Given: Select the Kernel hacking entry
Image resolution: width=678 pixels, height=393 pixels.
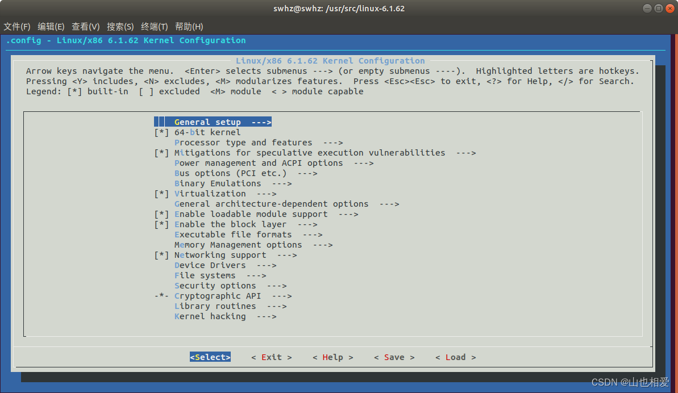Looking at the screenshot, I should pos(225,316).
